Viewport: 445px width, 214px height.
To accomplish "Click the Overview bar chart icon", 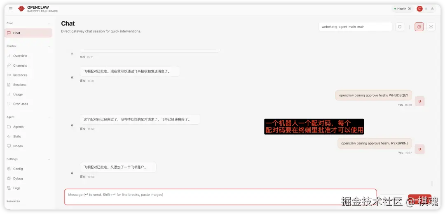I will 9,56.
